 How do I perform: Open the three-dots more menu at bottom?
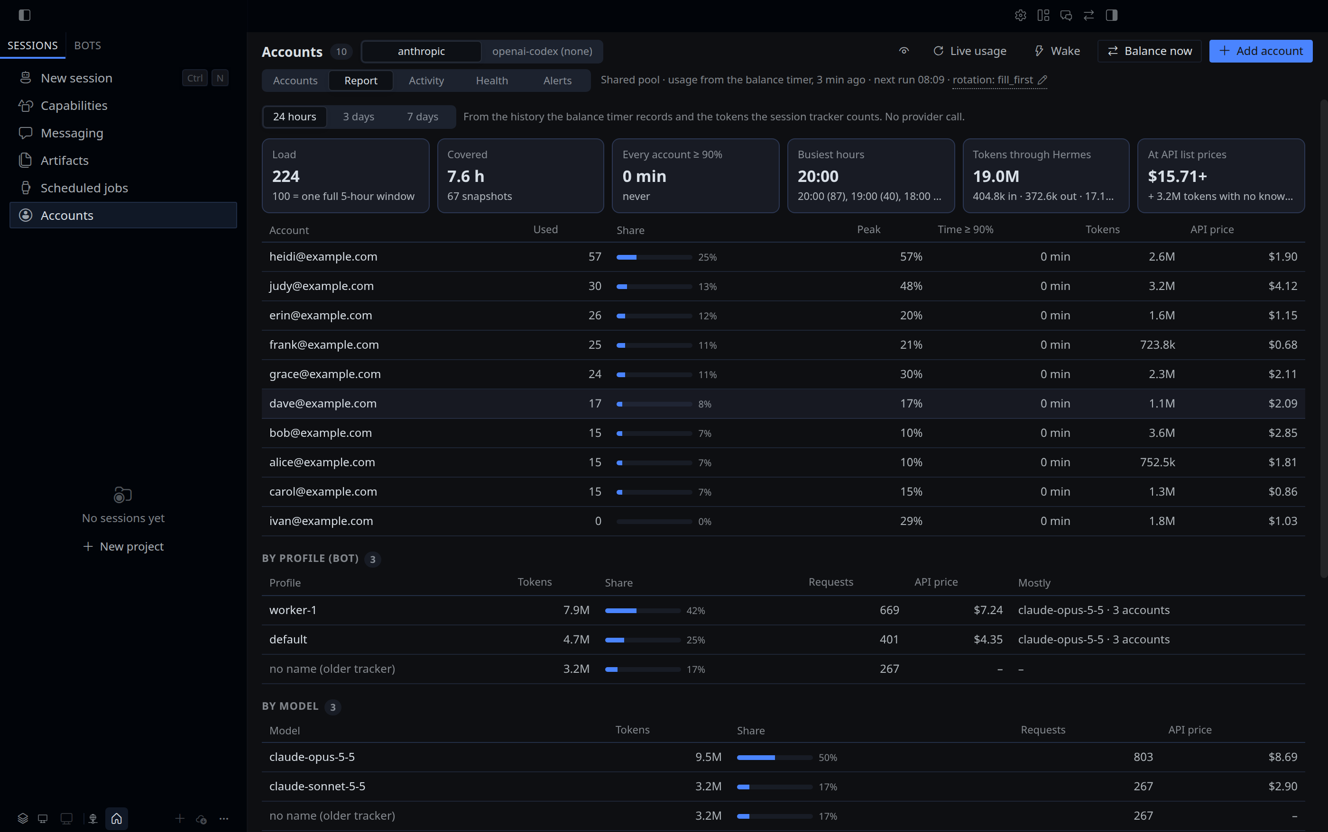[224, 818]
